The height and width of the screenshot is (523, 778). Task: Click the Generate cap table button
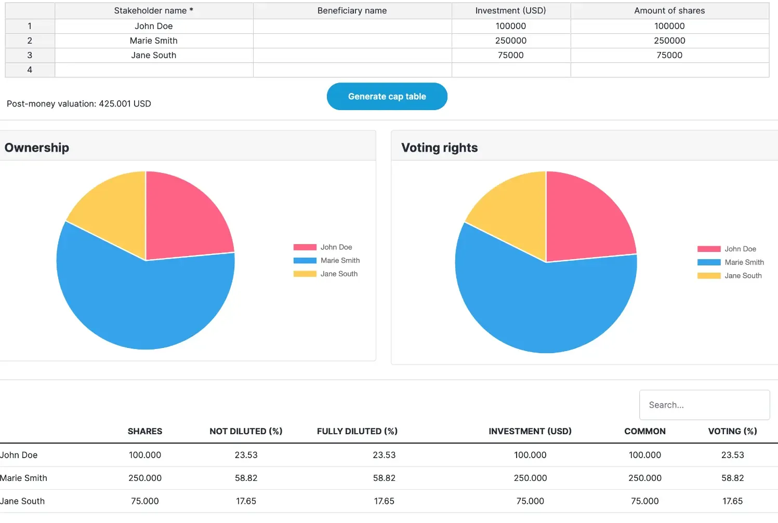[x=387, y=97]
